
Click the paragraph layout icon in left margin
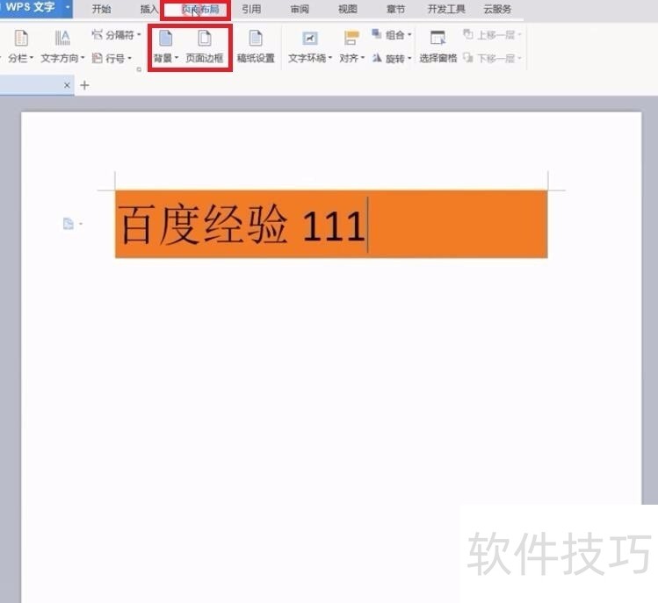click(68, 224)
